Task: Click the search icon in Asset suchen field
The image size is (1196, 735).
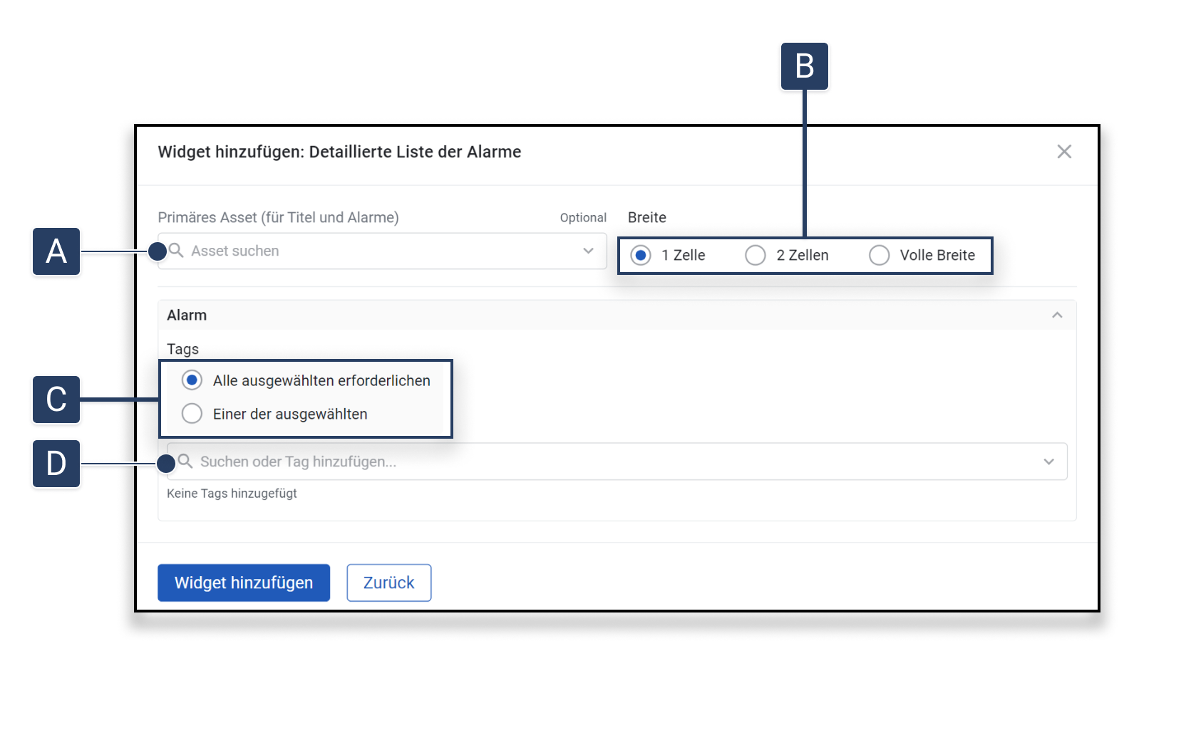Action: coord(177,251)
